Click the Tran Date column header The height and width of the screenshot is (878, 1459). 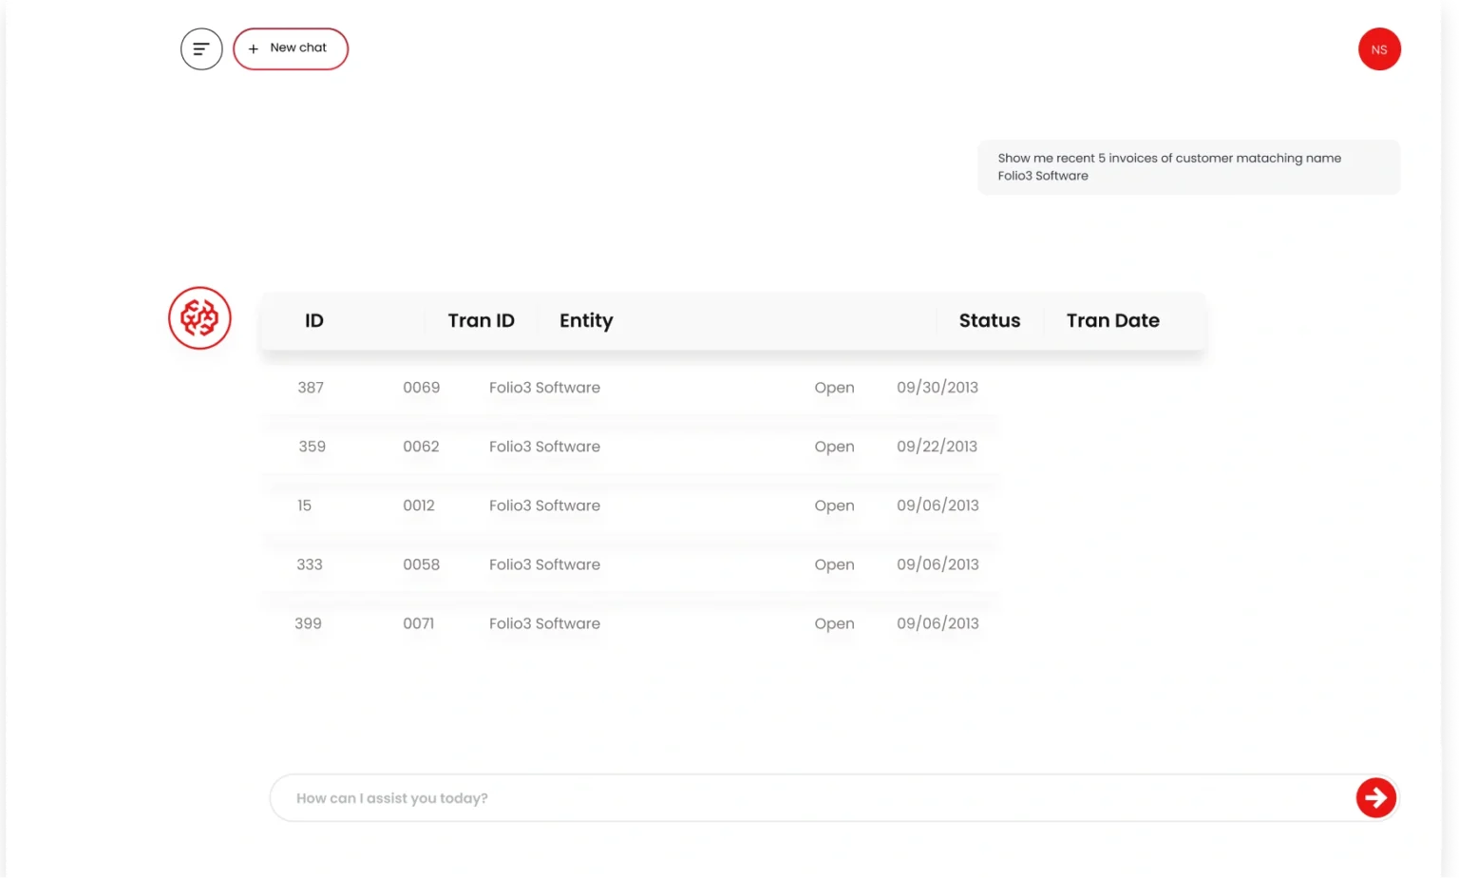(1113, 321)
